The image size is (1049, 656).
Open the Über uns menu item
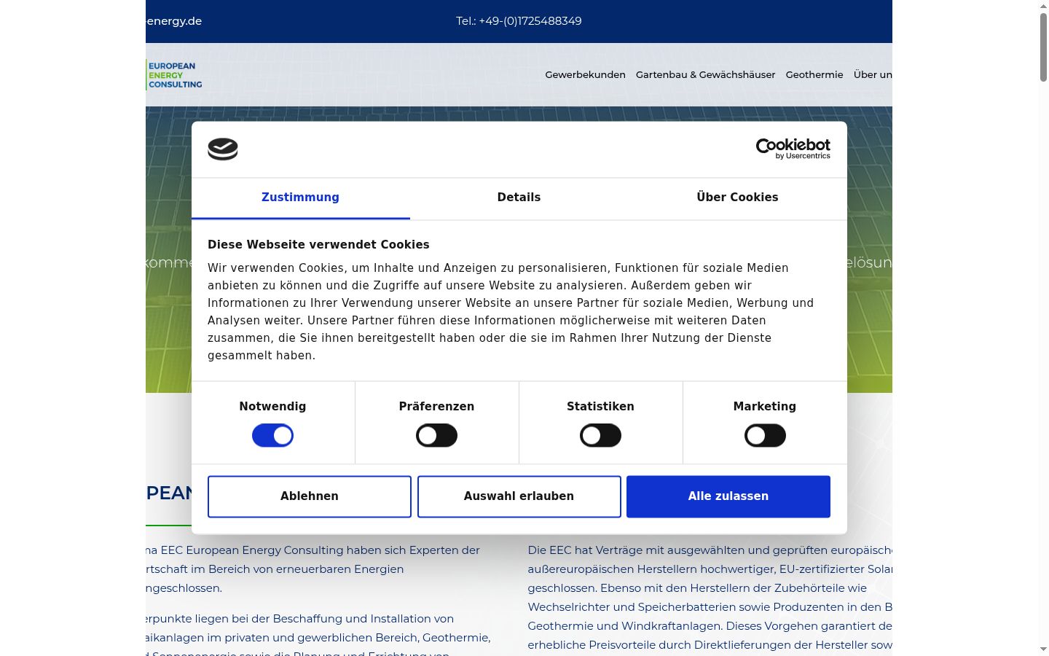click(873, 74)
